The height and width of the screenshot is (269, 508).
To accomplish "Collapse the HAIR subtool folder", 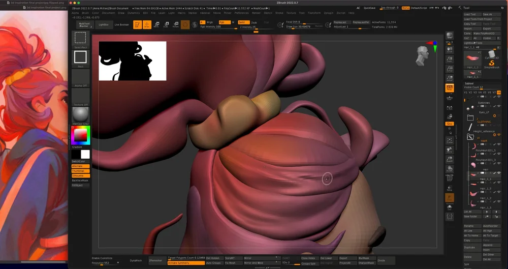I will 470,137.
